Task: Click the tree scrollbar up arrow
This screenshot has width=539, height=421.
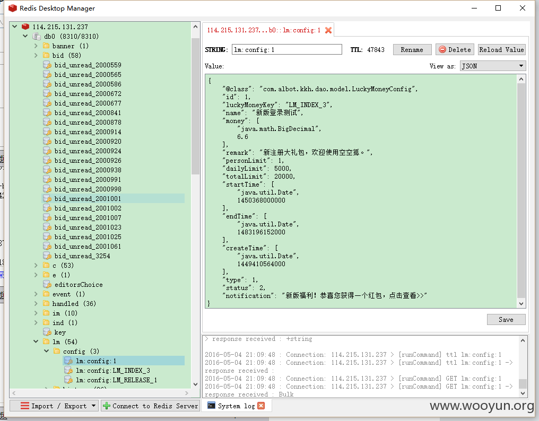Action: (x=195, y=27)
